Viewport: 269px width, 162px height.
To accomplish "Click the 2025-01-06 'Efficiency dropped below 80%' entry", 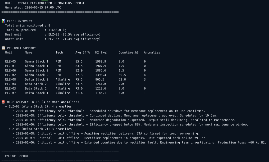I will (x=130, y=124).
